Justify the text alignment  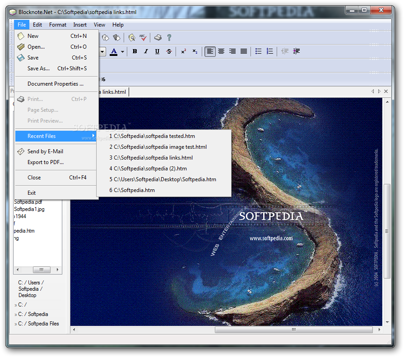click(244, 51)
